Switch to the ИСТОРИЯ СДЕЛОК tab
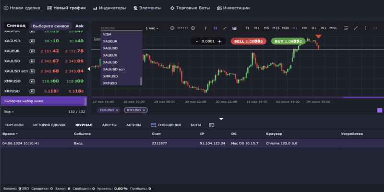This screenshot has width=384, height=192. [x=49, y=125]
